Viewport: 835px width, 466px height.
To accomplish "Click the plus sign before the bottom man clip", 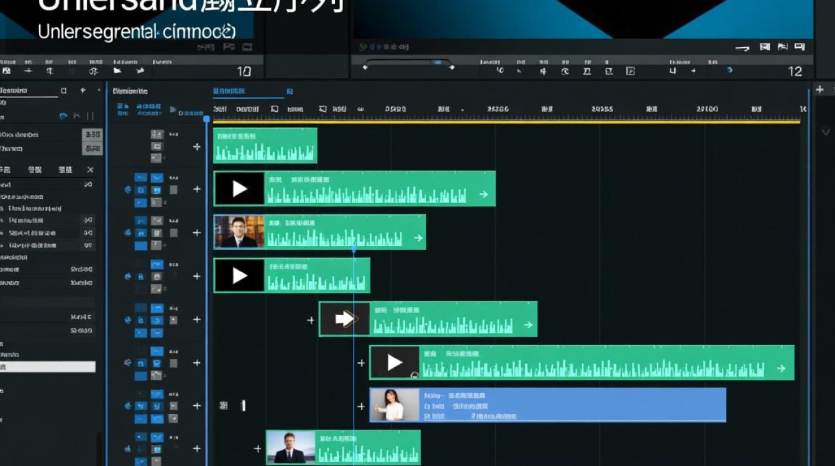I will tap(258, 449).
